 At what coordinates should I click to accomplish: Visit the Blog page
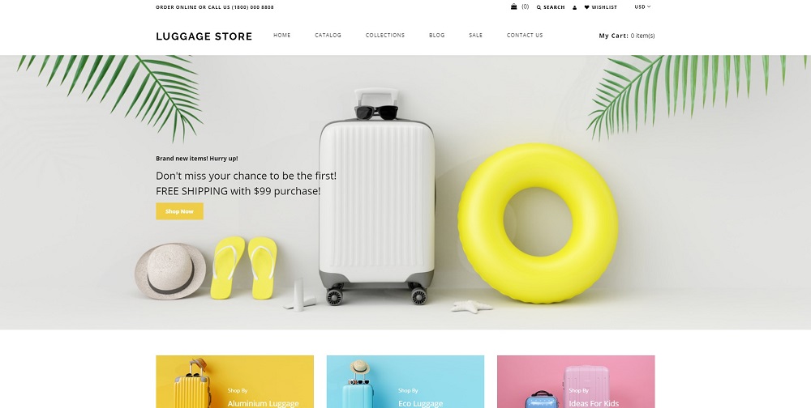coord(436,35)
